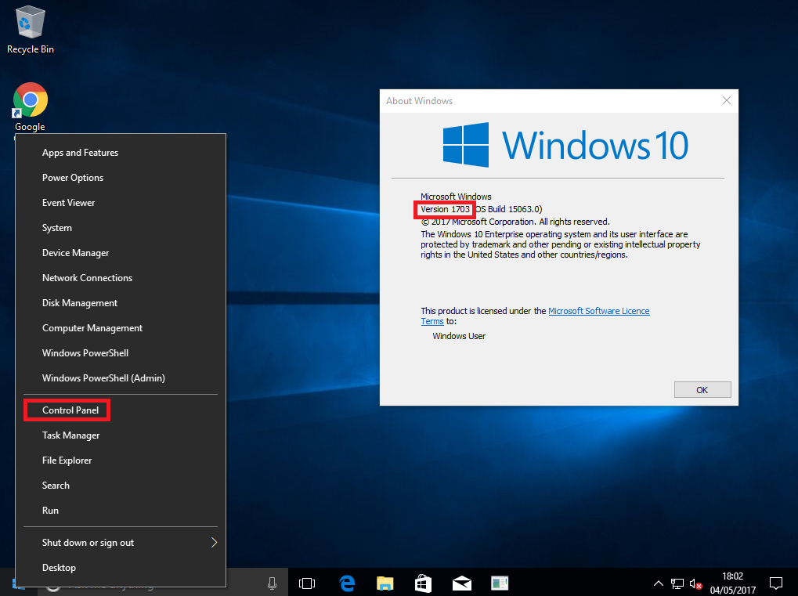This screenshot has height=596, width=798.
Task: Select Power Options in the menu
Action: coord(121,178)
